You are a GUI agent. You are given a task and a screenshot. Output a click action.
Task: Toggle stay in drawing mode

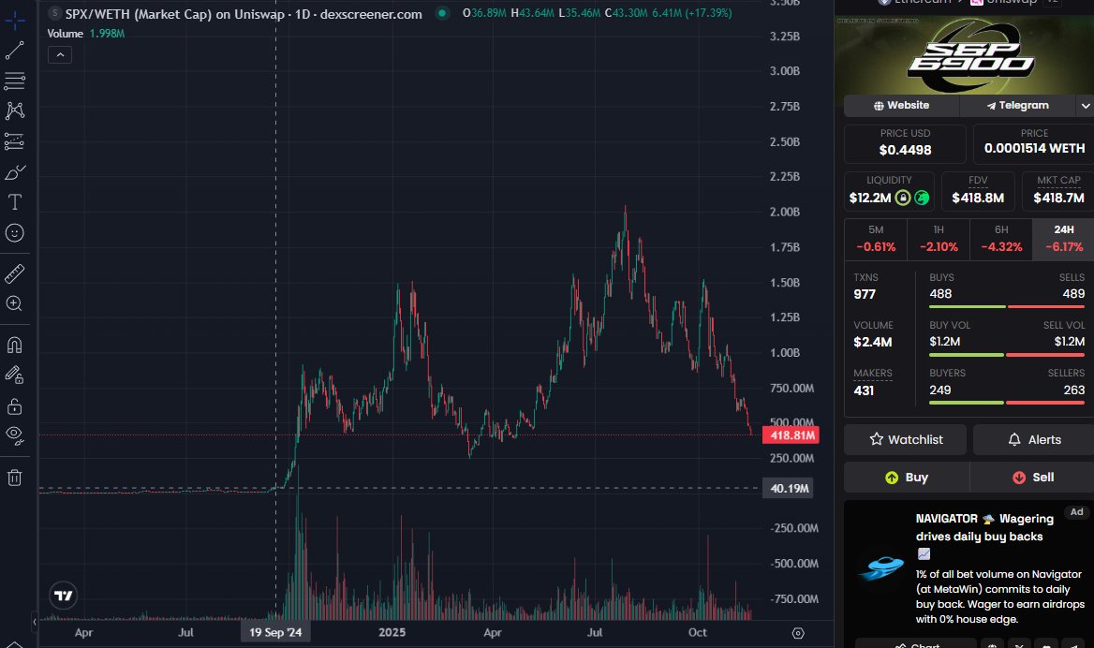coord(15,376)
